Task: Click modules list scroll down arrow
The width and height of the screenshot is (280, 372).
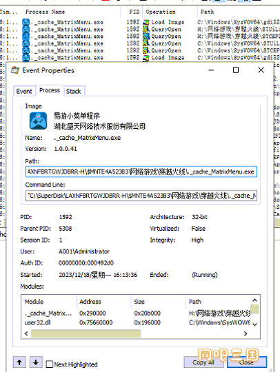Action: (x=254, y=324)
